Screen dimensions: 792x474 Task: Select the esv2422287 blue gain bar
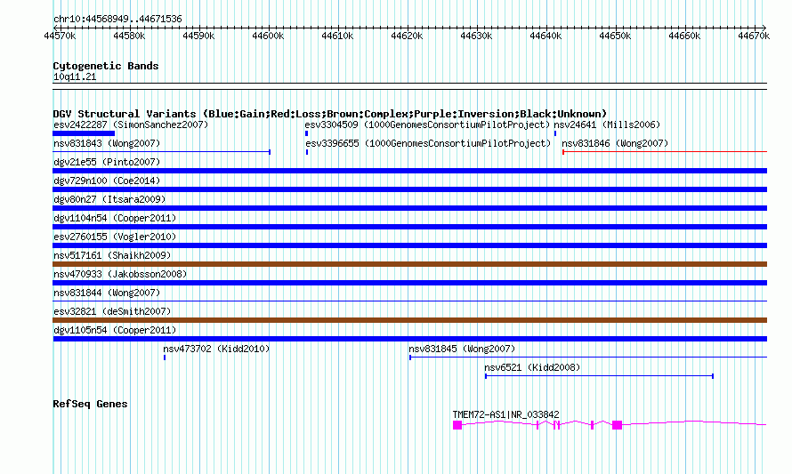pyautogui.click(x=84, y=133)
